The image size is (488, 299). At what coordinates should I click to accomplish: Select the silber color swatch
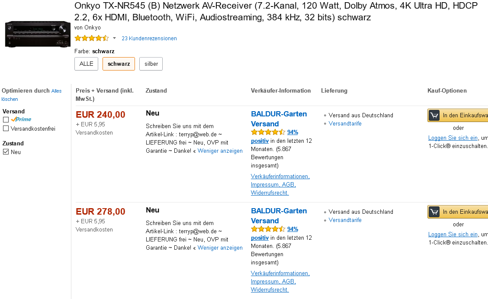(x=151, y=64)
